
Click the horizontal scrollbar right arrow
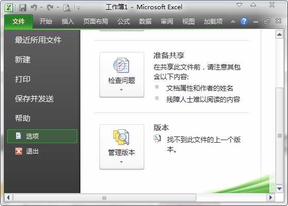[270, 198]
